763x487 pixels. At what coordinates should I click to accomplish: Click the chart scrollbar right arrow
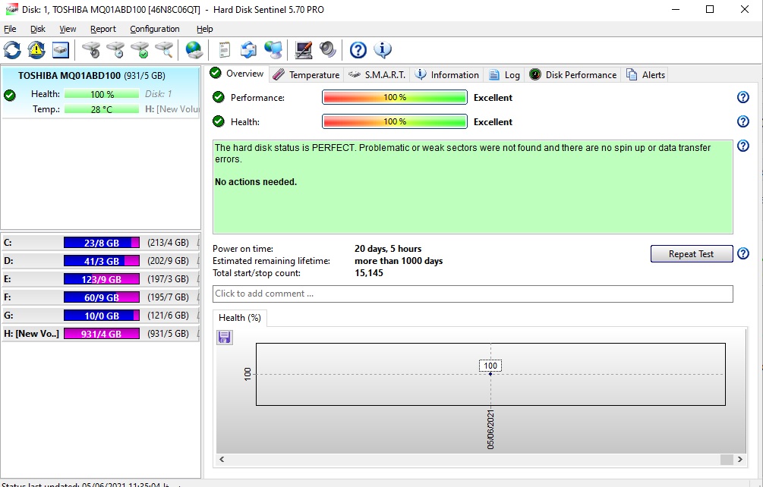point(740,459)
